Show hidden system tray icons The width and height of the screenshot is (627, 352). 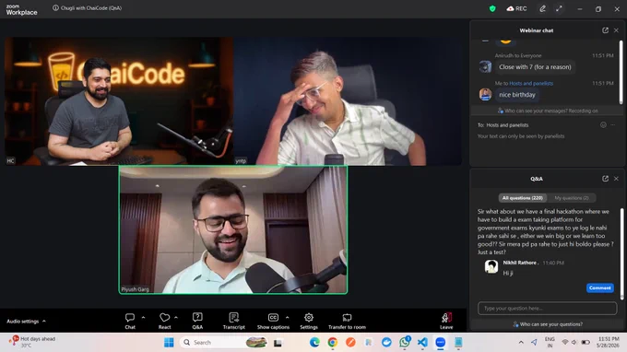[521, 343]
